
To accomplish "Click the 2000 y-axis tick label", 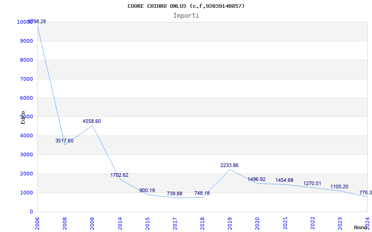I will tap(27, 174).
